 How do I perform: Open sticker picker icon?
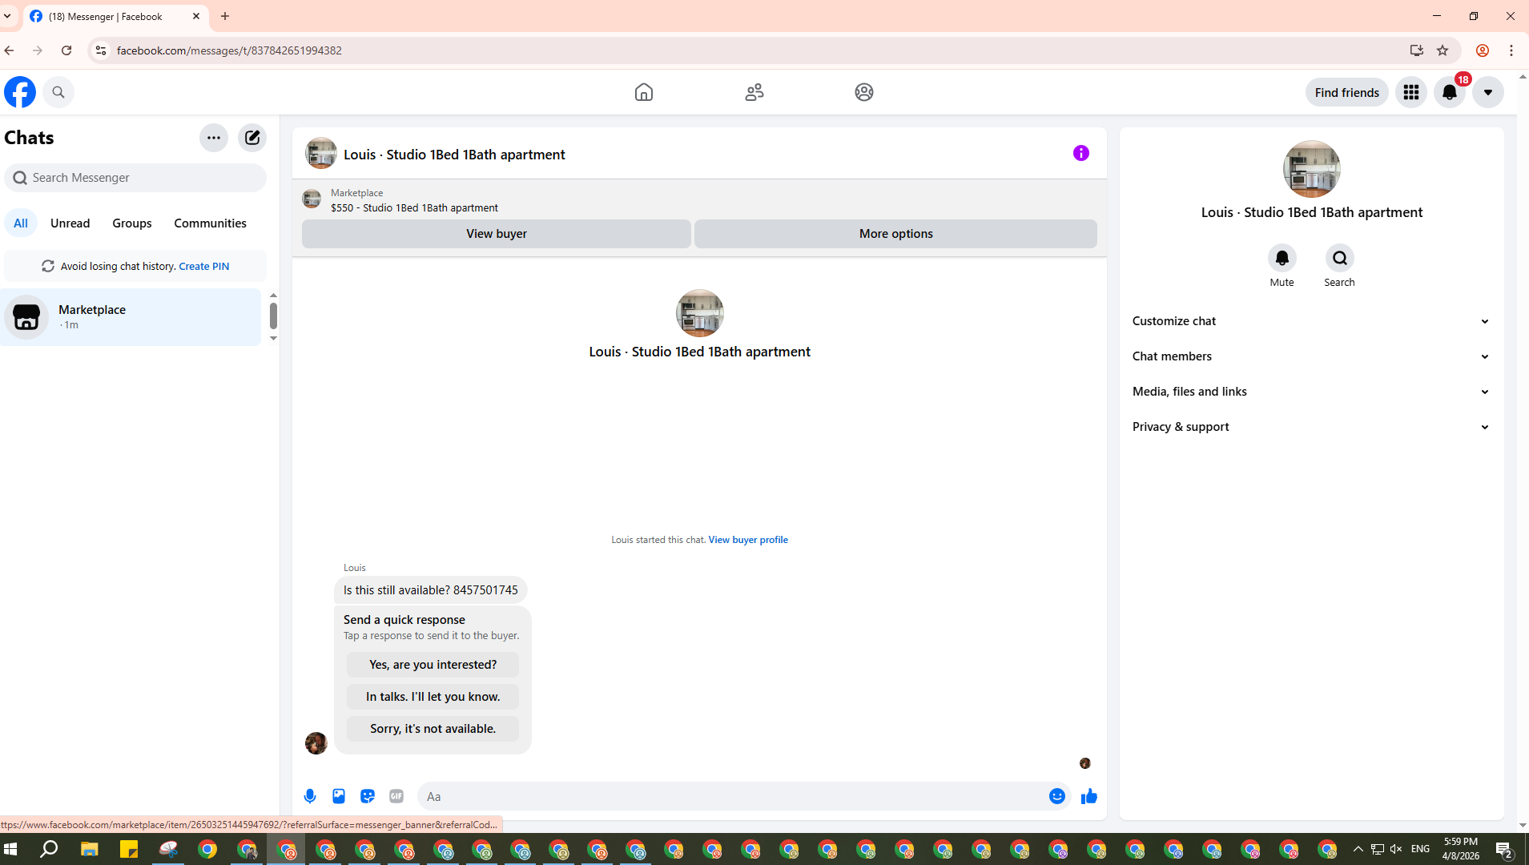point(368,796)
